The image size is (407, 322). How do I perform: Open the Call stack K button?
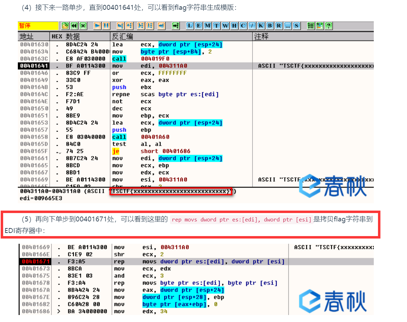pyautogui.click(x=261, y=26)
